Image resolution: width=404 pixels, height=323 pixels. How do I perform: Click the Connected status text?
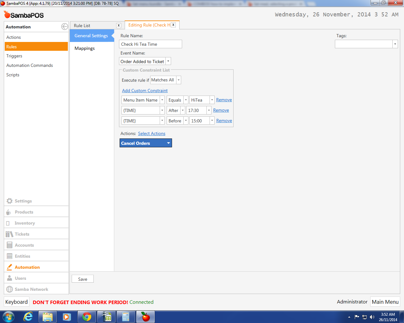pos(141,302)
